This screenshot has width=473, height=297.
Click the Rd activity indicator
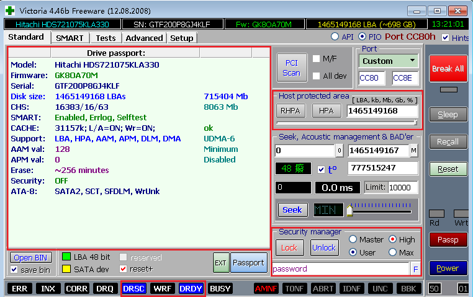click(436, 213)
